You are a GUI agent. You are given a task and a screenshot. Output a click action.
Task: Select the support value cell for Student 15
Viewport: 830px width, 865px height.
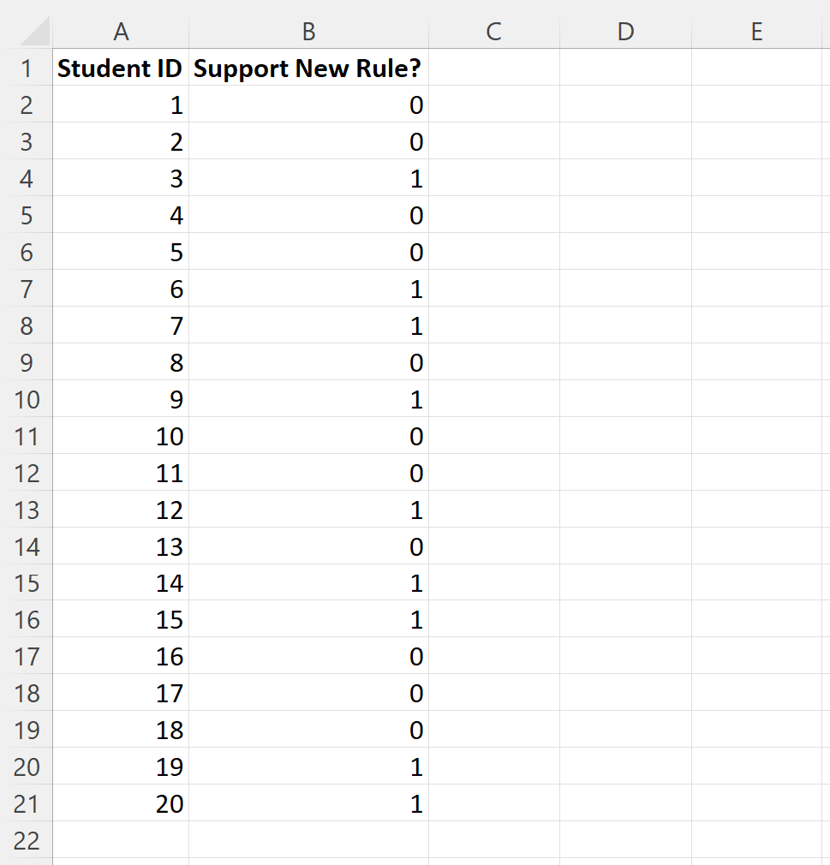[308, 620]
